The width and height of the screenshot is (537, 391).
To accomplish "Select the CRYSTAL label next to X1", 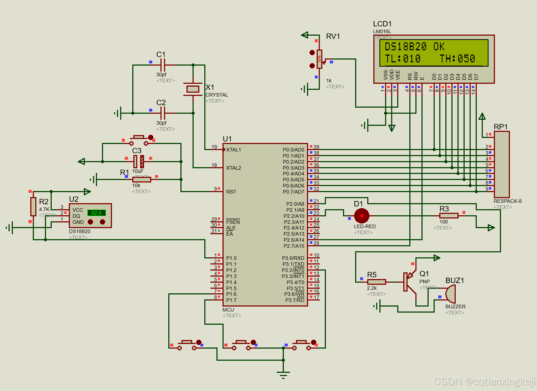I will tap(217, 95).
